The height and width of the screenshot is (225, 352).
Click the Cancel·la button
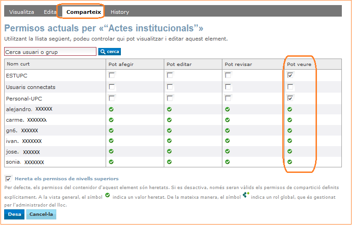[x=41, y=214]
